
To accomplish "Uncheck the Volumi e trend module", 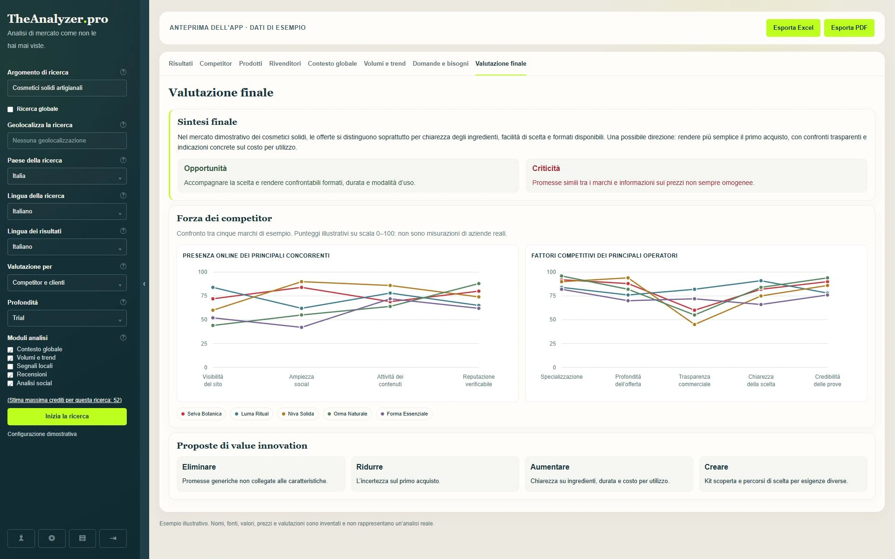I will pos(10,358).
